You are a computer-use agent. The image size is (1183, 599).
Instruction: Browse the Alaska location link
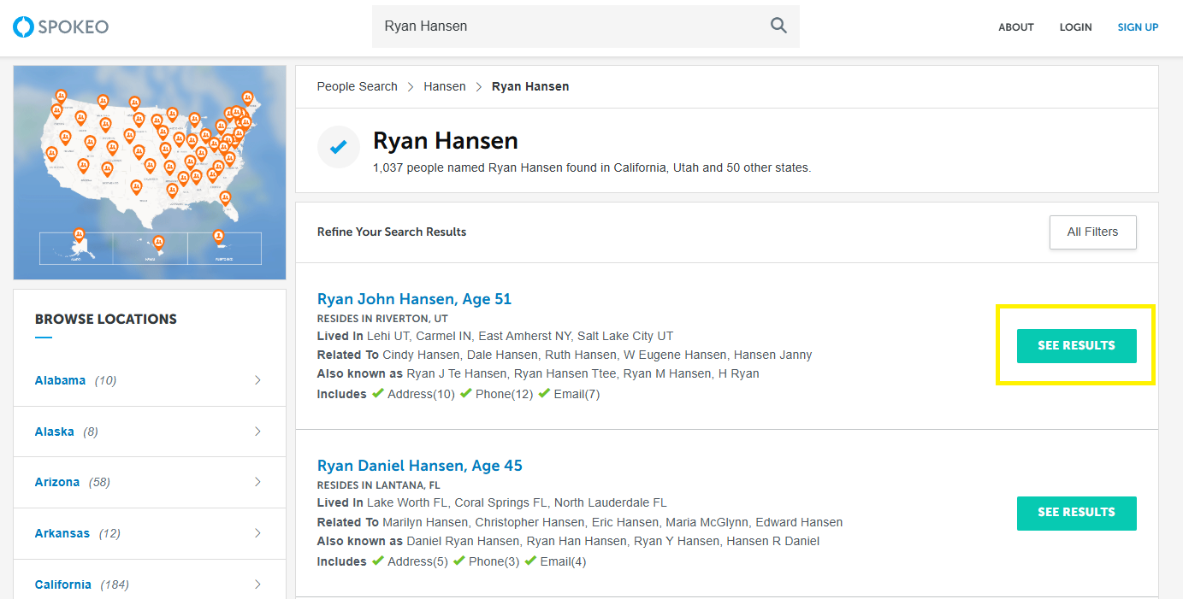coord(54,432)
